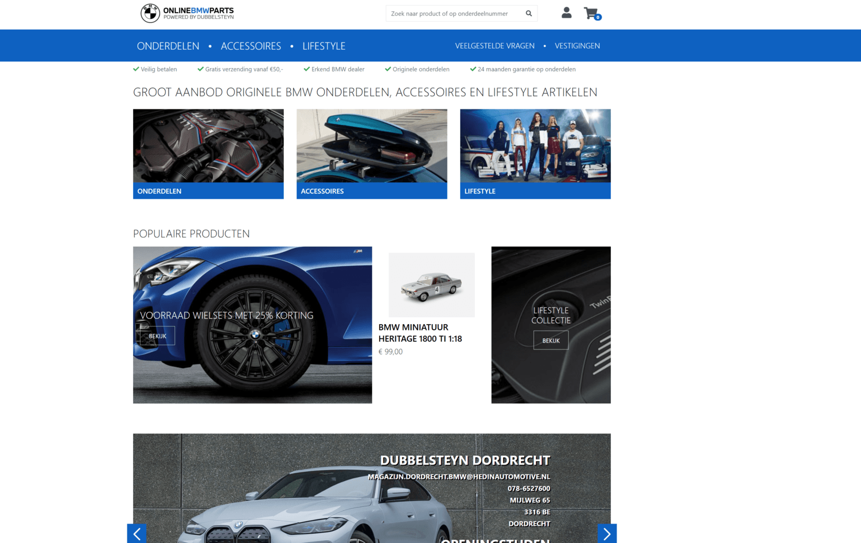Screen dimensions: 861x543
Task: Go to next dealer slide arrow
Action: (607, 533)
